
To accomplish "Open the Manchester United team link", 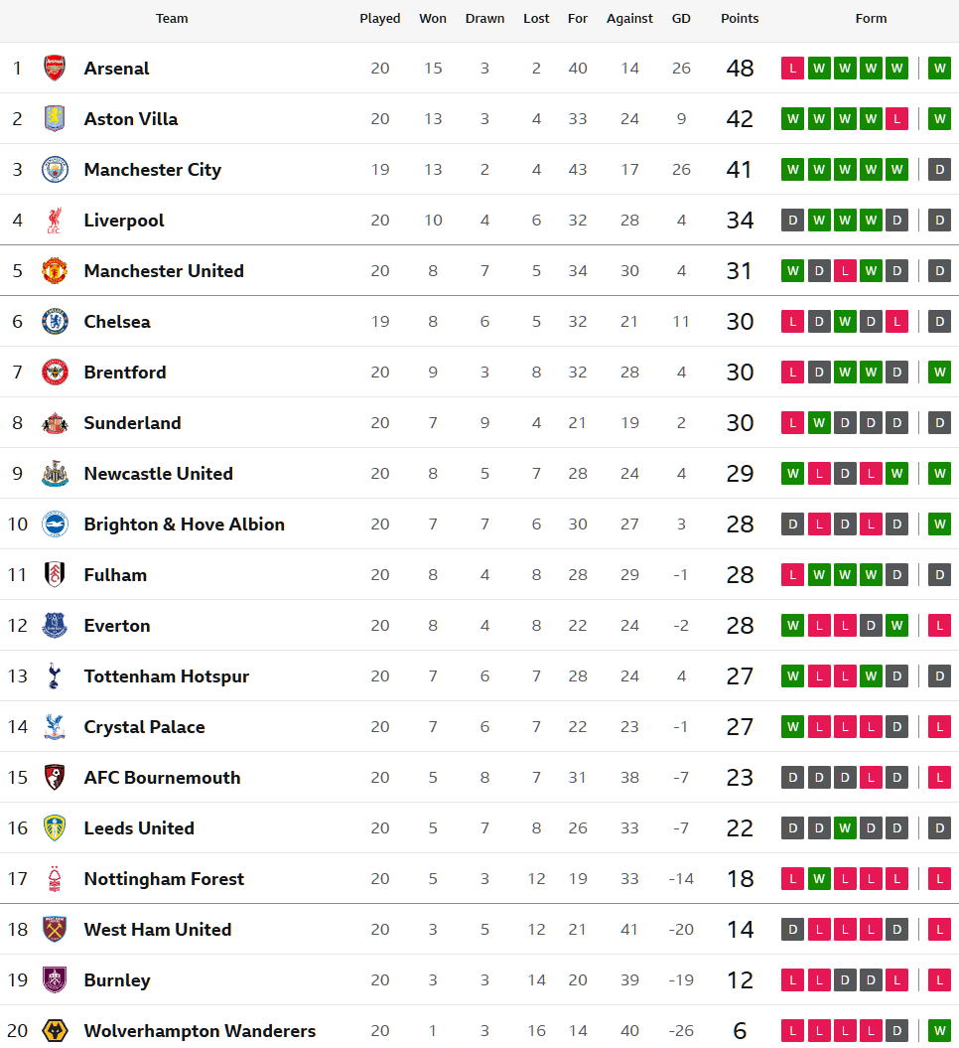I will (164, 270).
